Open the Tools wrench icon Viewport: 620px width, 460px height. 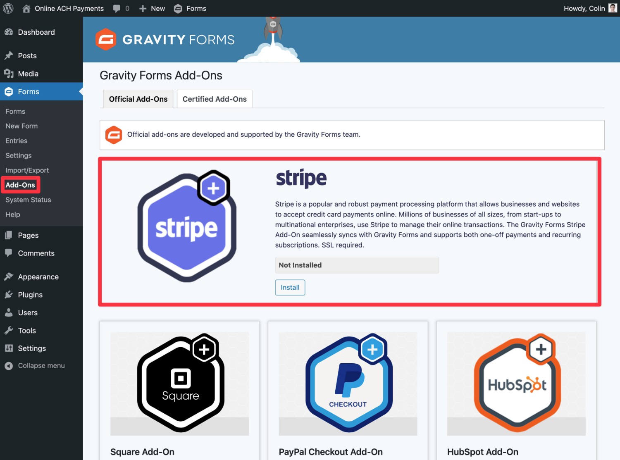9,330
